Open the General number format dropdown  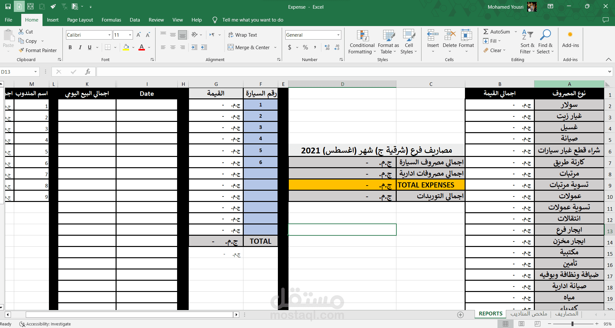point(338,35)
